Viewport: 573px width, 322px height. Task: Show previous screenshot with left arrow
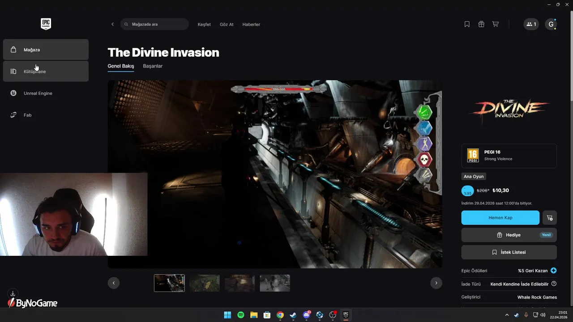point(114,283)
